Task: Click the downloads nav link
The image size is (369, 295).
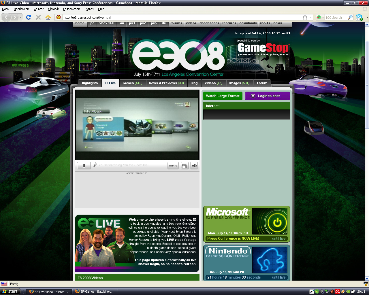Action: [x=248, y=24]
